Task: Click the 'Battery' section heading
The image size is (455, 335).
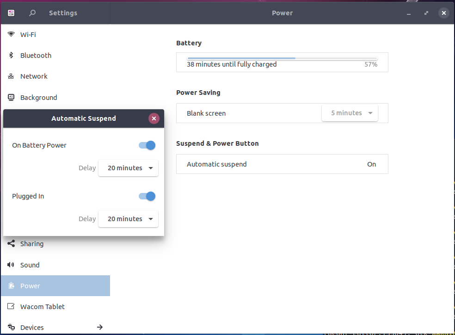Action: point(189,43)
